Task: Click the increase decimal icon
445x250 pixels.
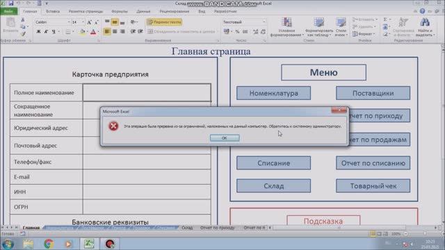Action: tap(255, 32)
